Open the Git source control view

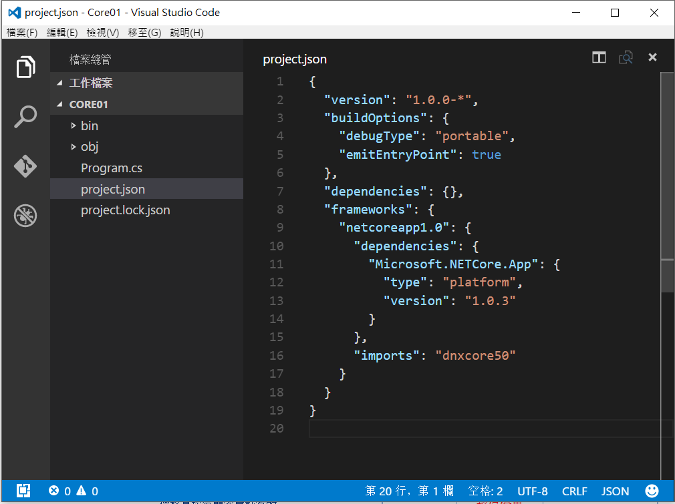(25, 166)
